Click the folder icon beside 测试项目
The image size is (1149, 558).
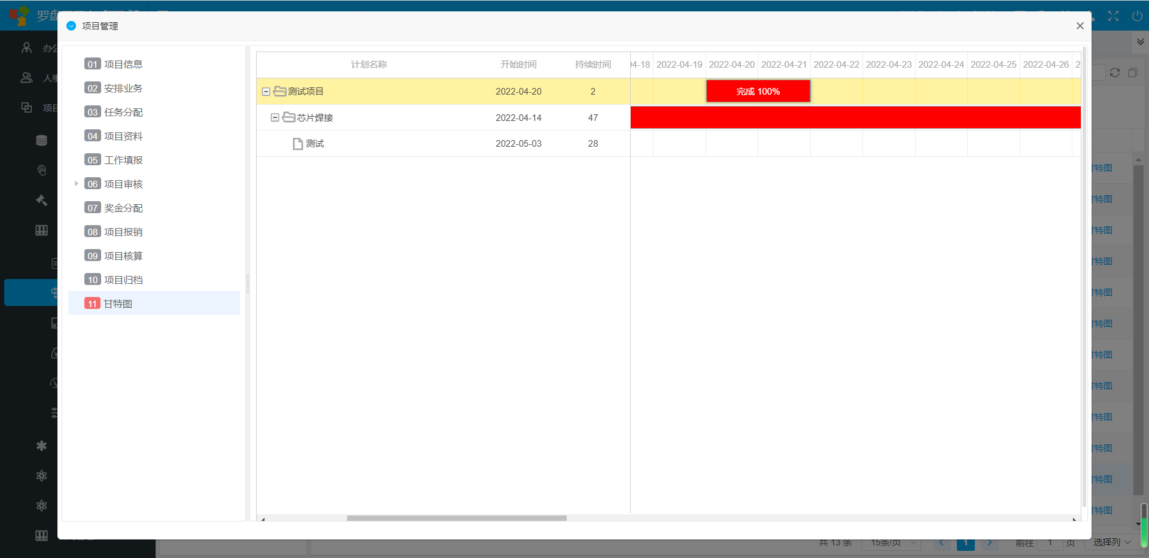click(x=279, y=92)
